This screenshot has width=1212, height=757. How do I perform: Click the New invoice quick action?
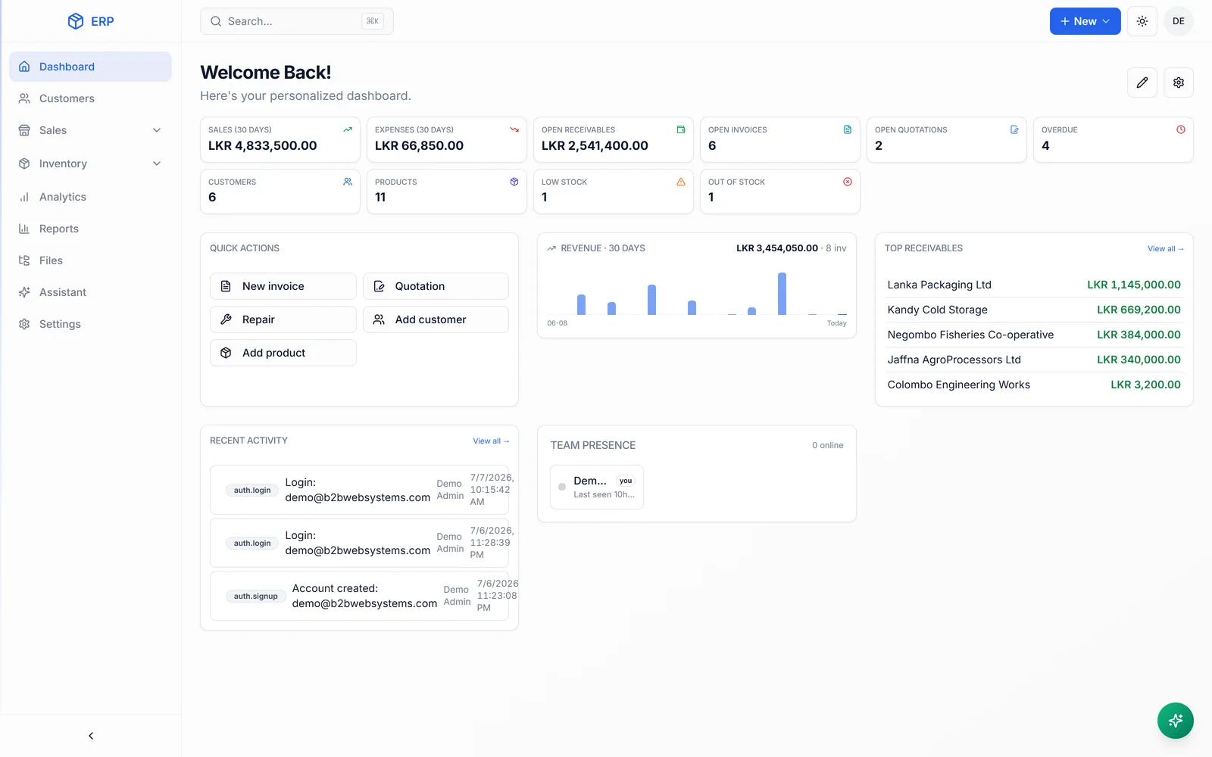click(283, 286)
